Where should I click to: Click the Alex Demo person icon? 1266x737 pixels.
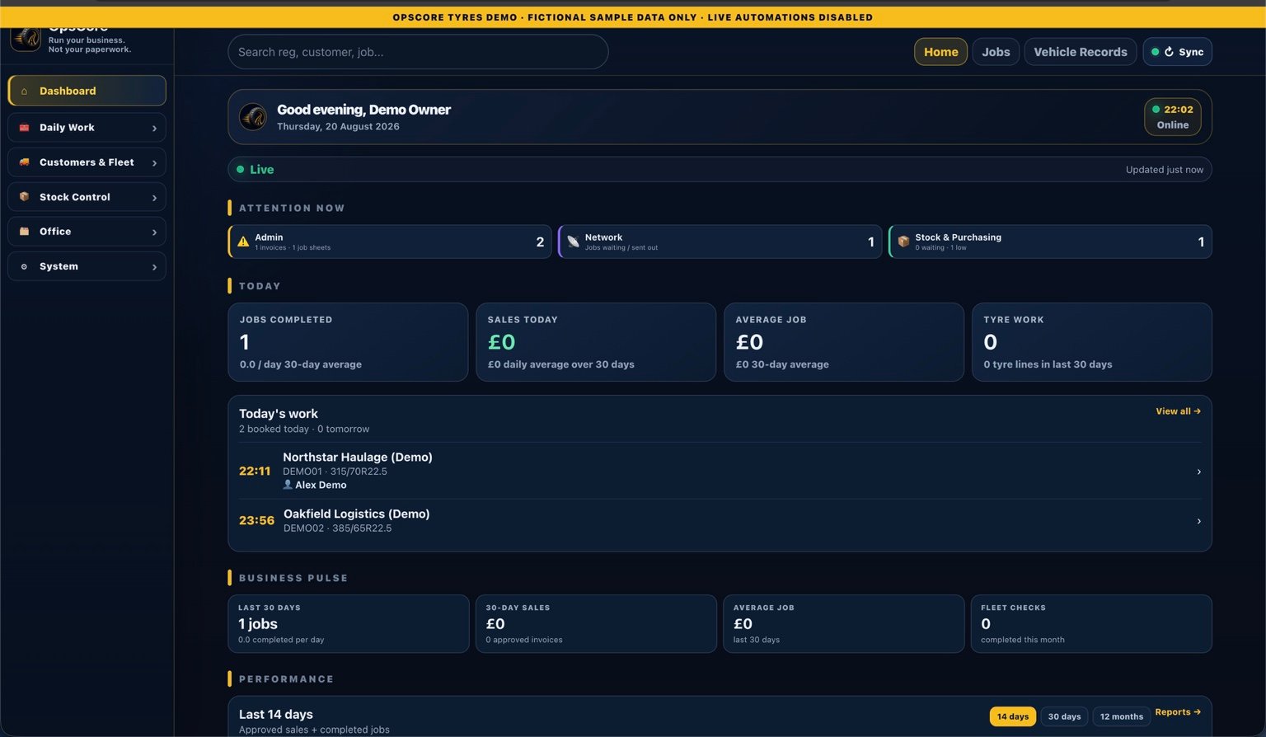click(288, 485)
